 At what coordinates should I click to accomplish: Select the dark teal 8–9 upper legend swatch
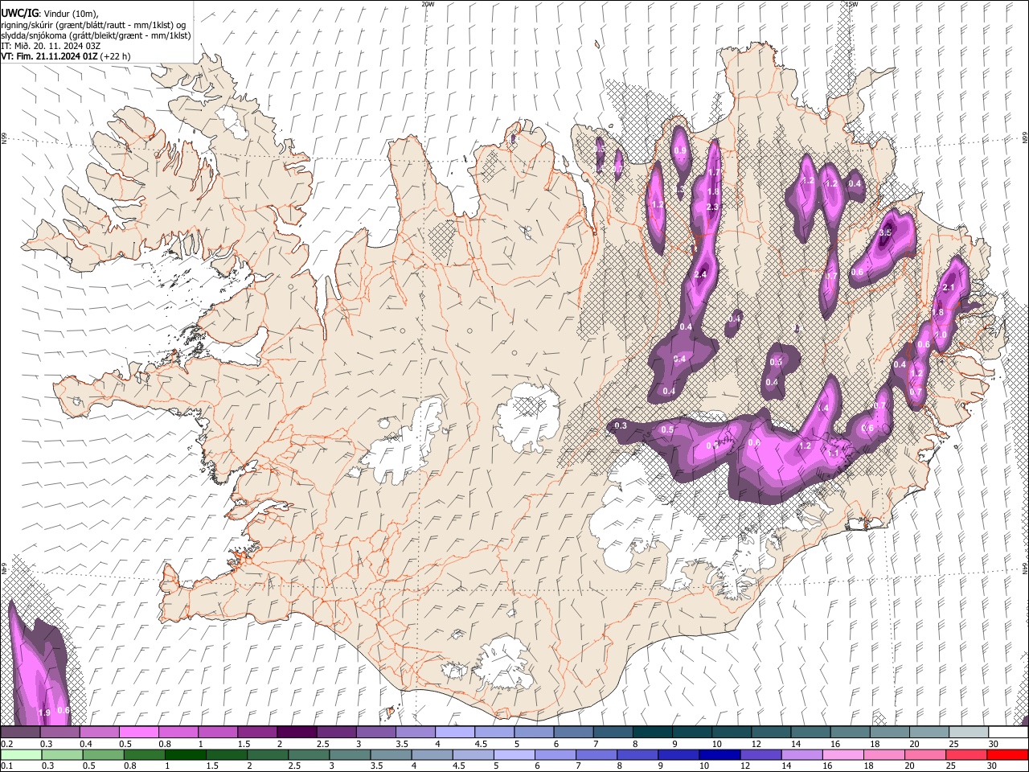651,733
